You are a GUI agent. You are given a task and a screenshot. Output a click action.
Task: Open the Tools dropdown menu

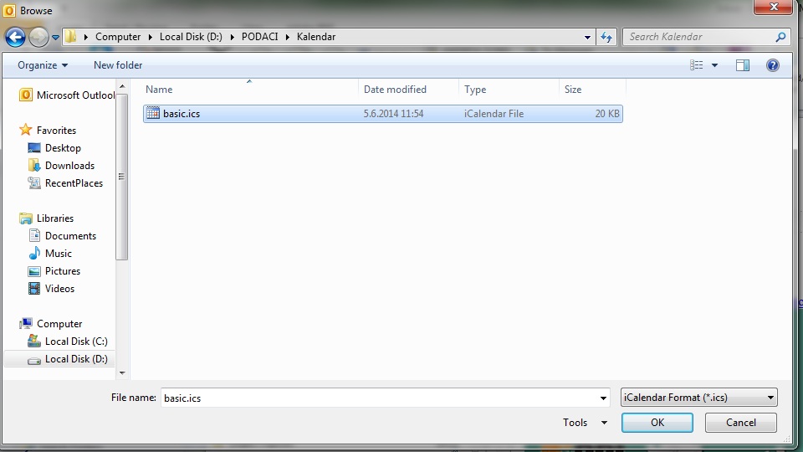(585, 423)
